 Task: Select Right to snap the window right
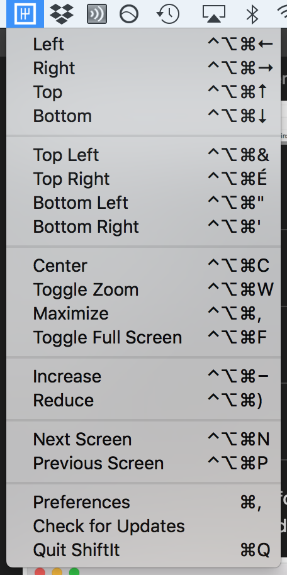point(143,68)
